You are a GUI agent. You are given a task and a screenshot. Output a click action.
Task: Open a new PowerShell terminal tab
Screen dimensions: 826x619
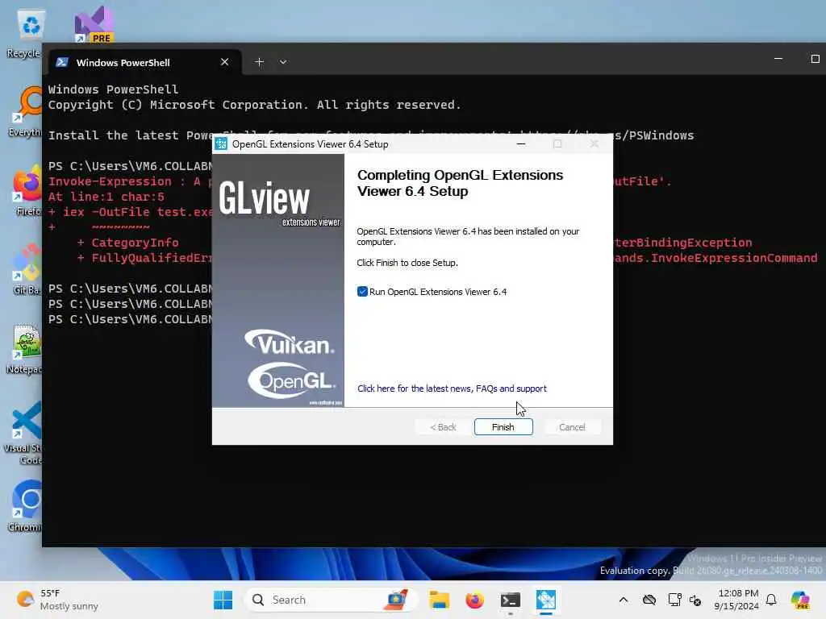pyautogui.click(x=259, y=62)
